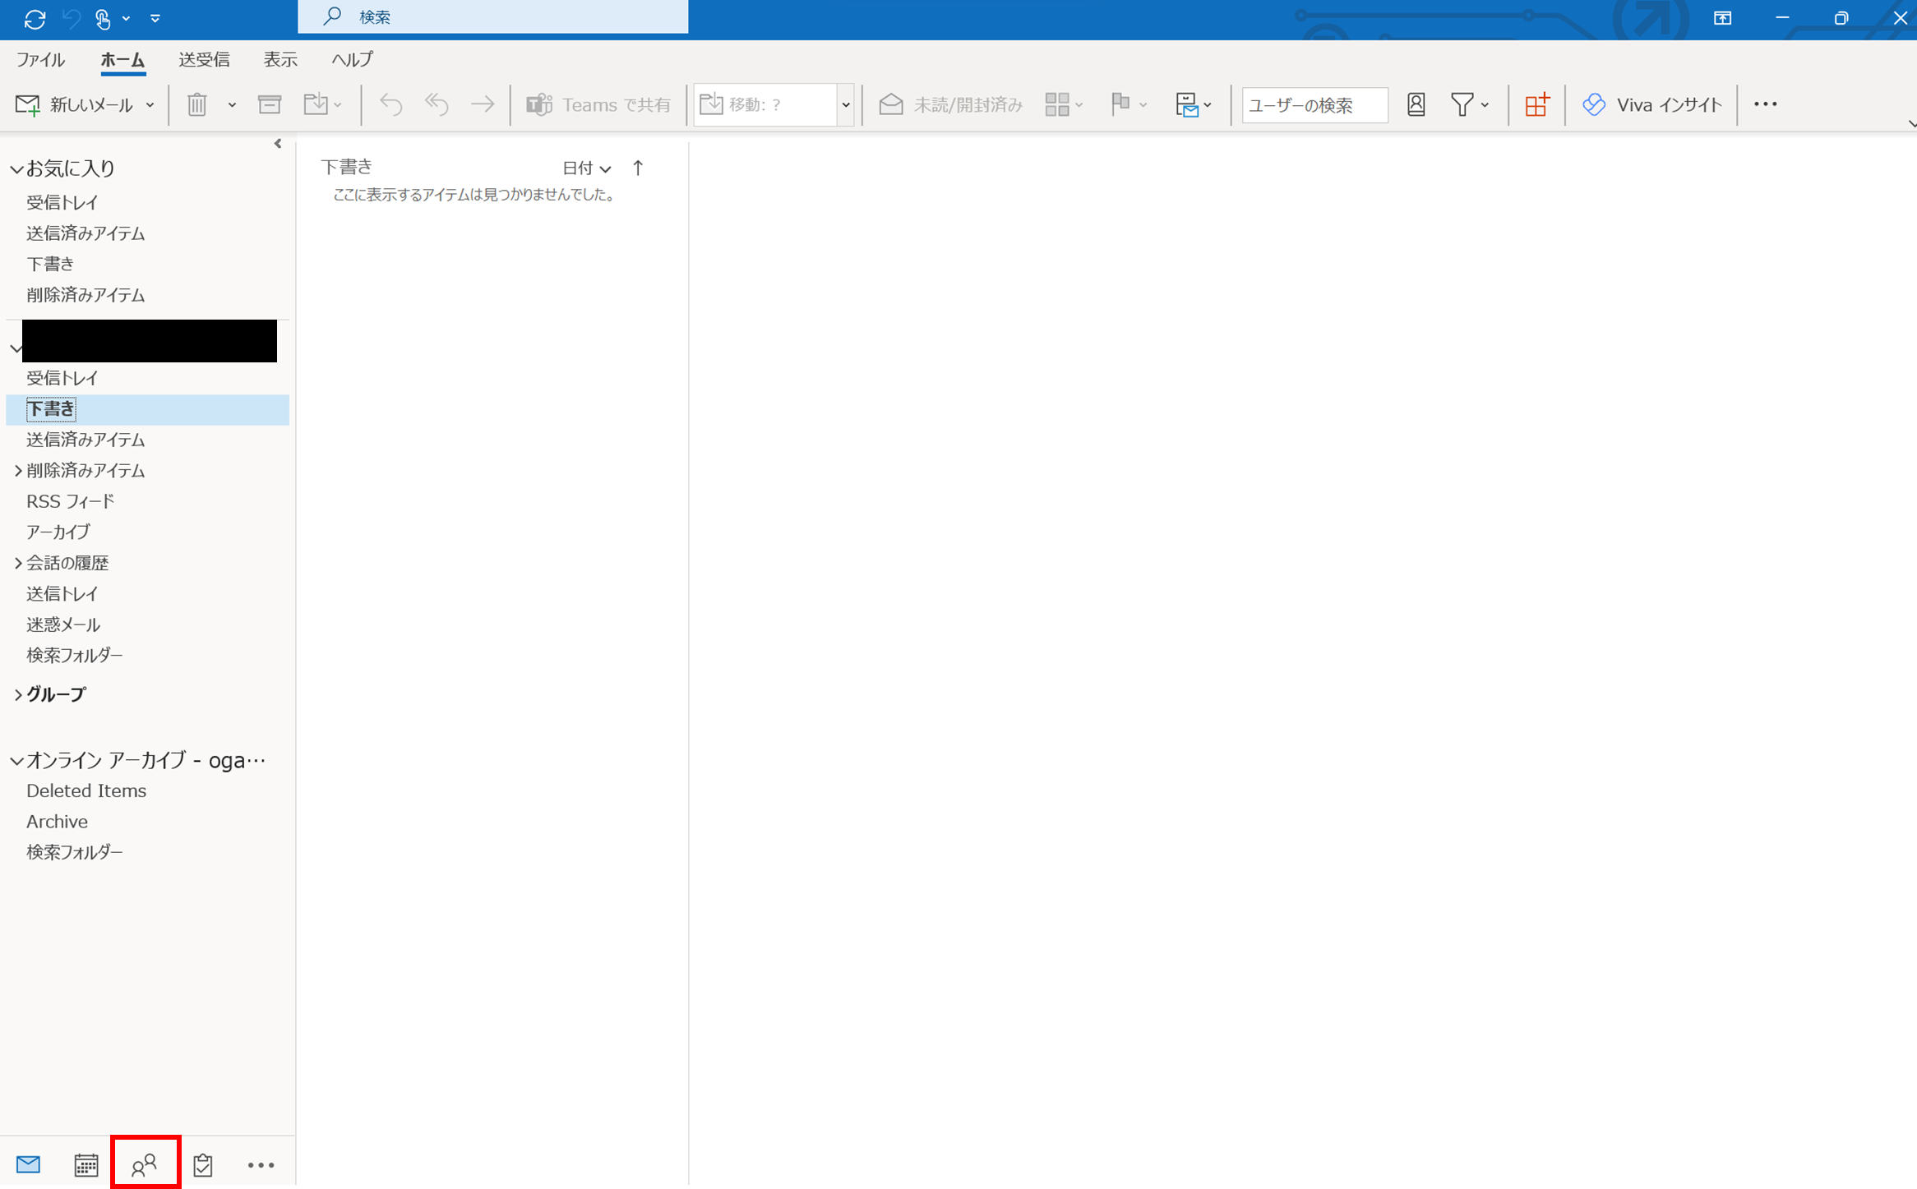This screenshot has height=1189, width=1917.
Task: Open Viva インサイト button
Action: [x=1651, y=104]
